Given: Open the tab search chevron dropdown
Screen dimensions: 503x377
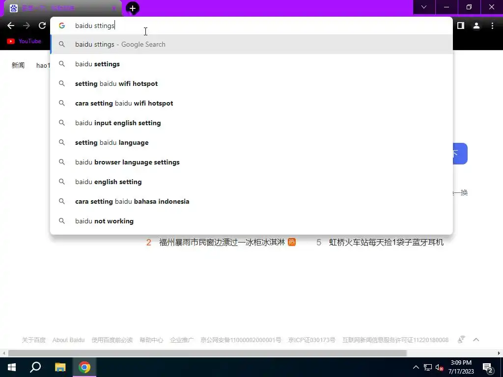Looking at the screenshot, I should [x=424, y=7].
